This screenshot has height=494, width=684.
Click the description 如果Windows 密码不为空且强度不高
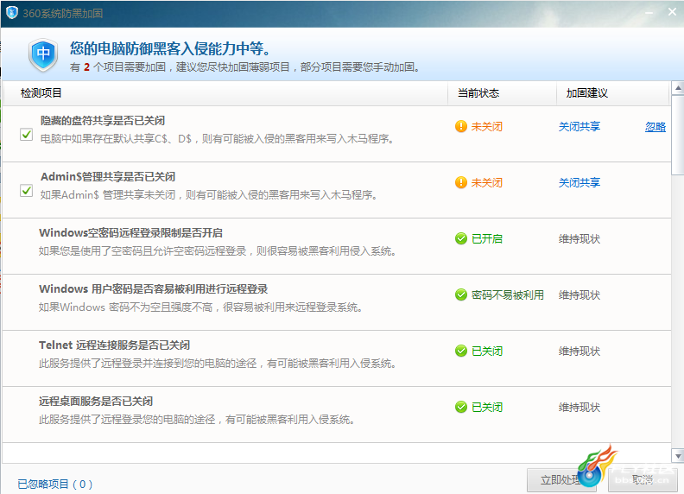tap(200, 307)
